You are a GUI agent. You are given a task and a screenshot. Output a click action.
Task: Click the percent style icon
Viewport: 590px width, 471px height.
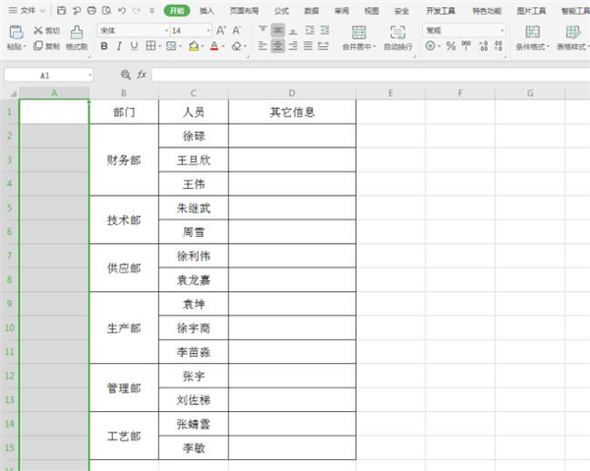click(450, 46)
